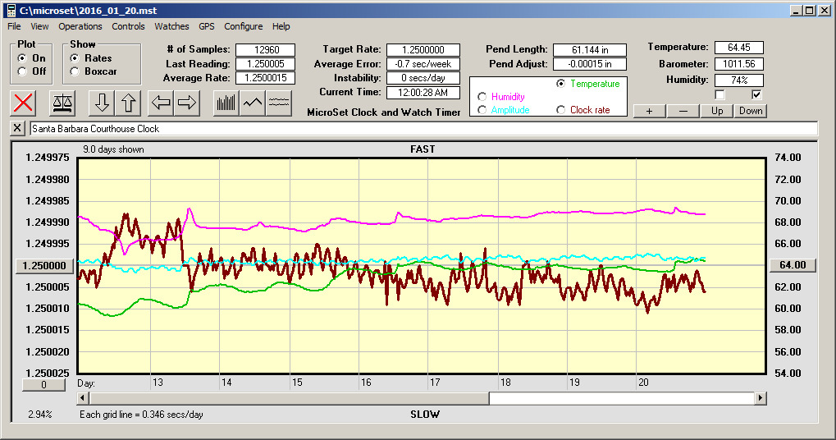This screenshot has height=440, width=836.
Task: Click the horizontal scrollbar right arrow
Action: [761, 398]
